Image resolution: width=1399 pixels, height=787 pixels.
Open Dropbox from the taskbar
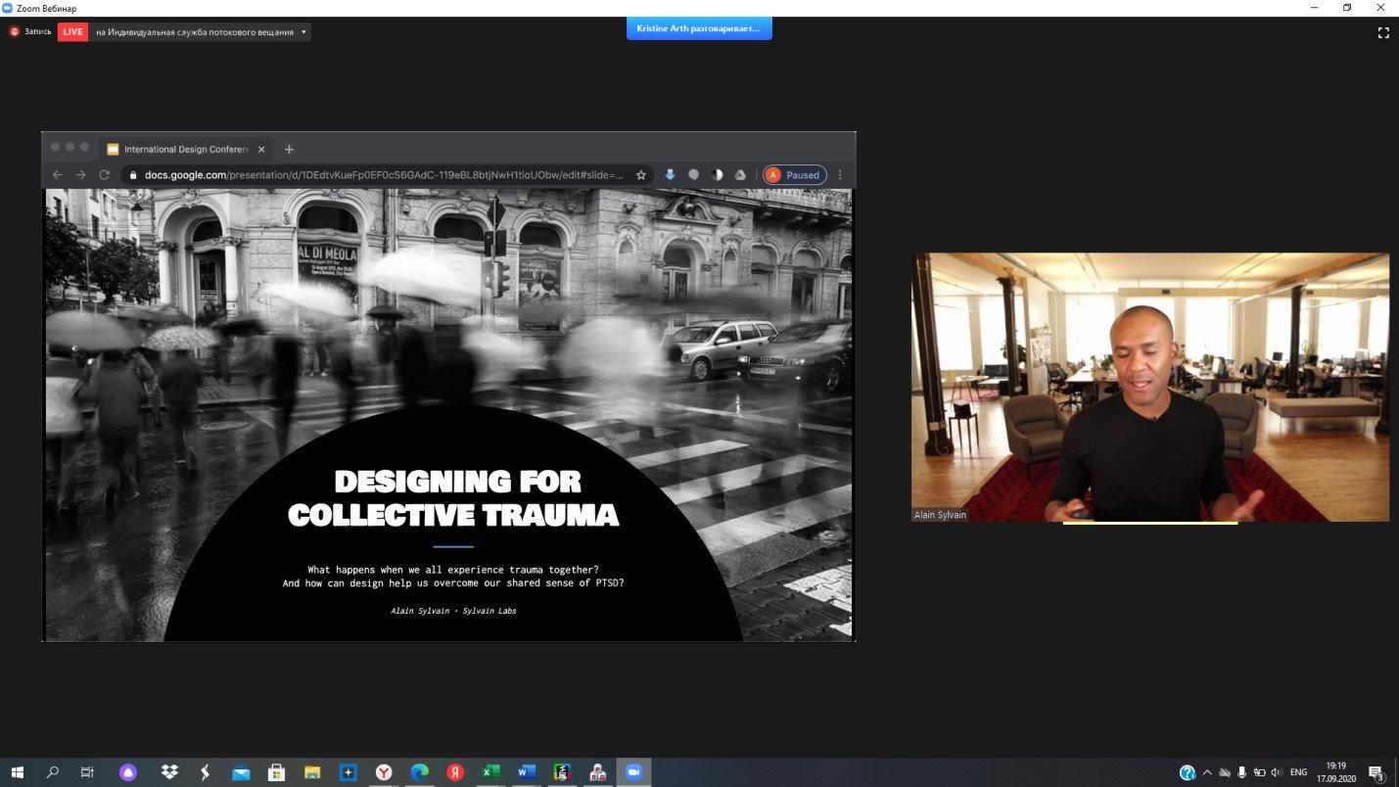168,772
